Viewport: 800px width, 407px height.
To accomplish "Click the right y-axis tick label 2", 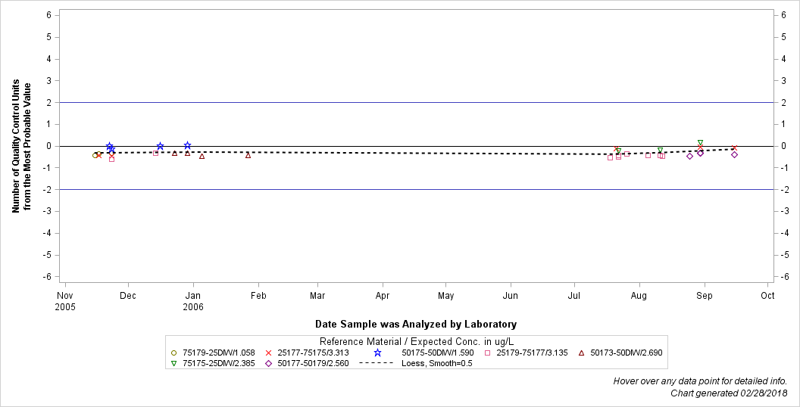I will (783, 102).
